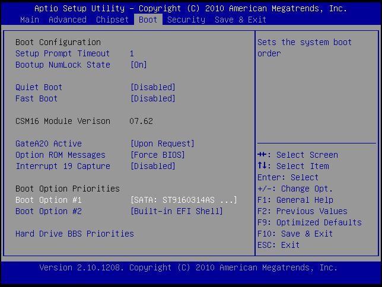Image resolution: width=382 pixels, height=287 pixels.
Task: Toggle the Bootup NumLock State [On] value
Action: click(x=138, y=65)
